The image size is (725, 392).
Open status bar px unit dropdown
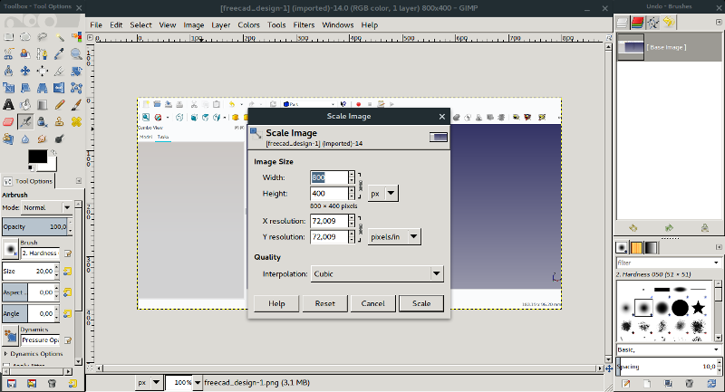(x=149, y=382)
